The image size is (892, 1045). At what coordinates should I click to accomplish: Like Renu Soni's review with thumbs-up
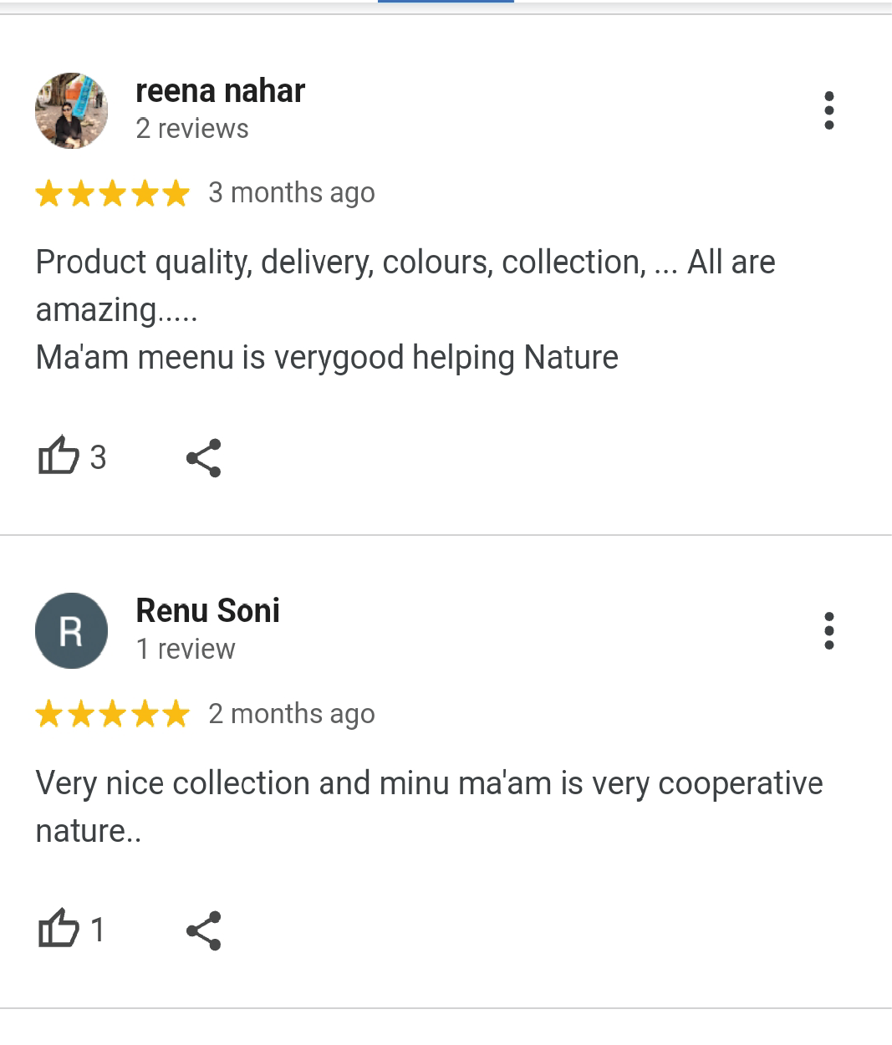(59, 929)
